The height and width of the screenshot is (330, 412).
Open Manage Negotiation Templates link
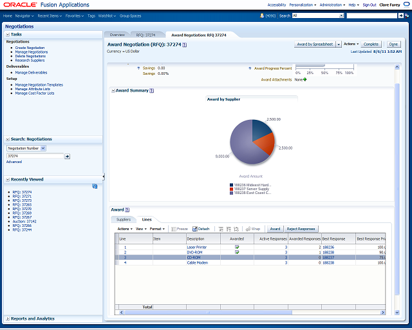click(39, 84)
